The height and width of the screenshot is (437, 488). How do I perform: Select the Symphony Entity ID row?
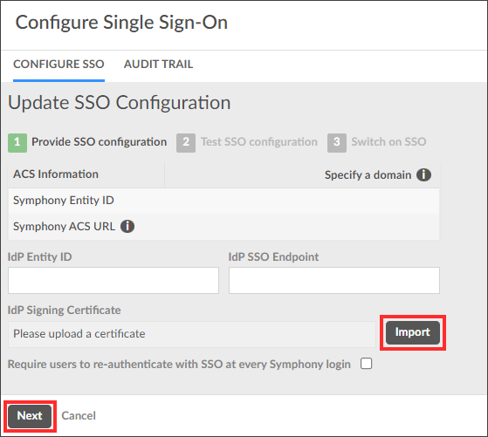coord(223,201)
